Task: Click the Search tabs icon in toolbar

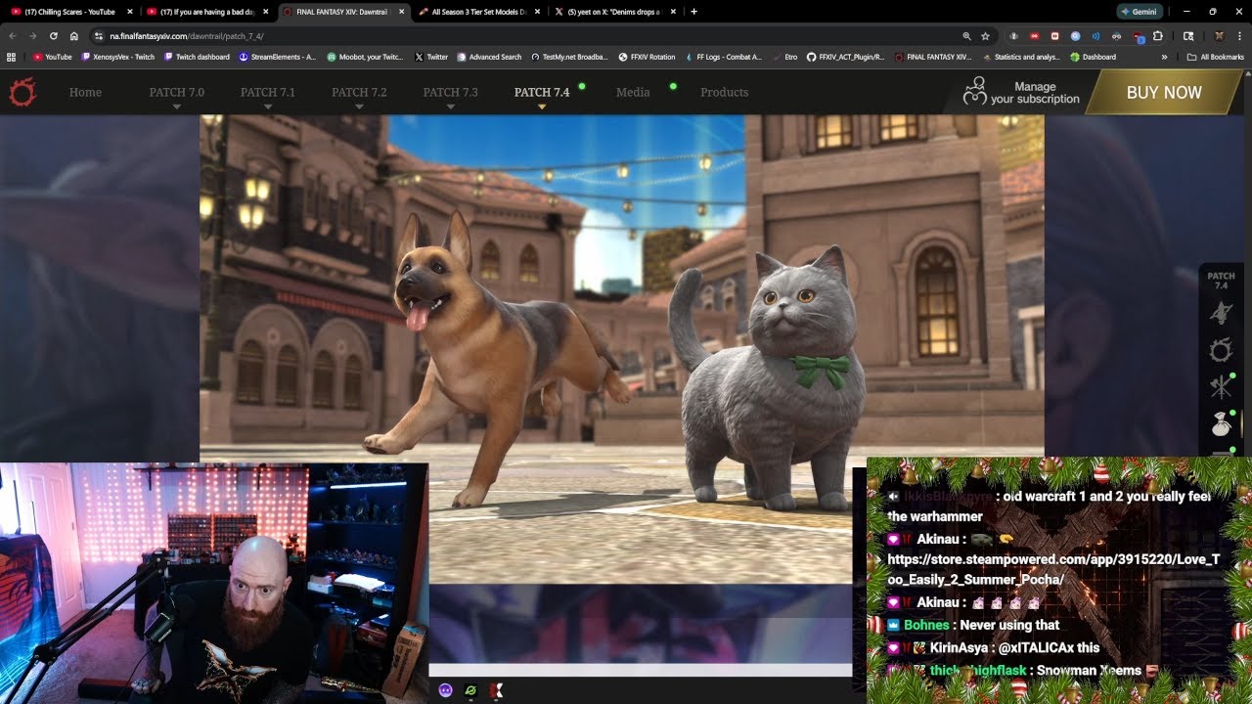Action: (x=1188, y=35)
